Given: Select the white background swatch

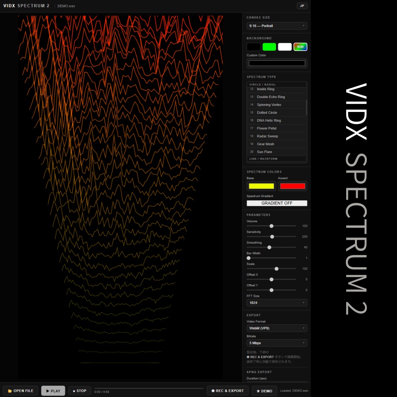Looking at the screenshot, I should coord(285,47).
